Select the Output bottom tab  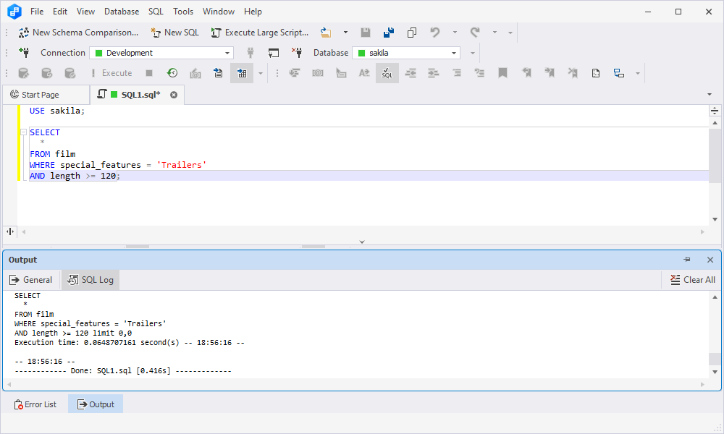(96, 404)
